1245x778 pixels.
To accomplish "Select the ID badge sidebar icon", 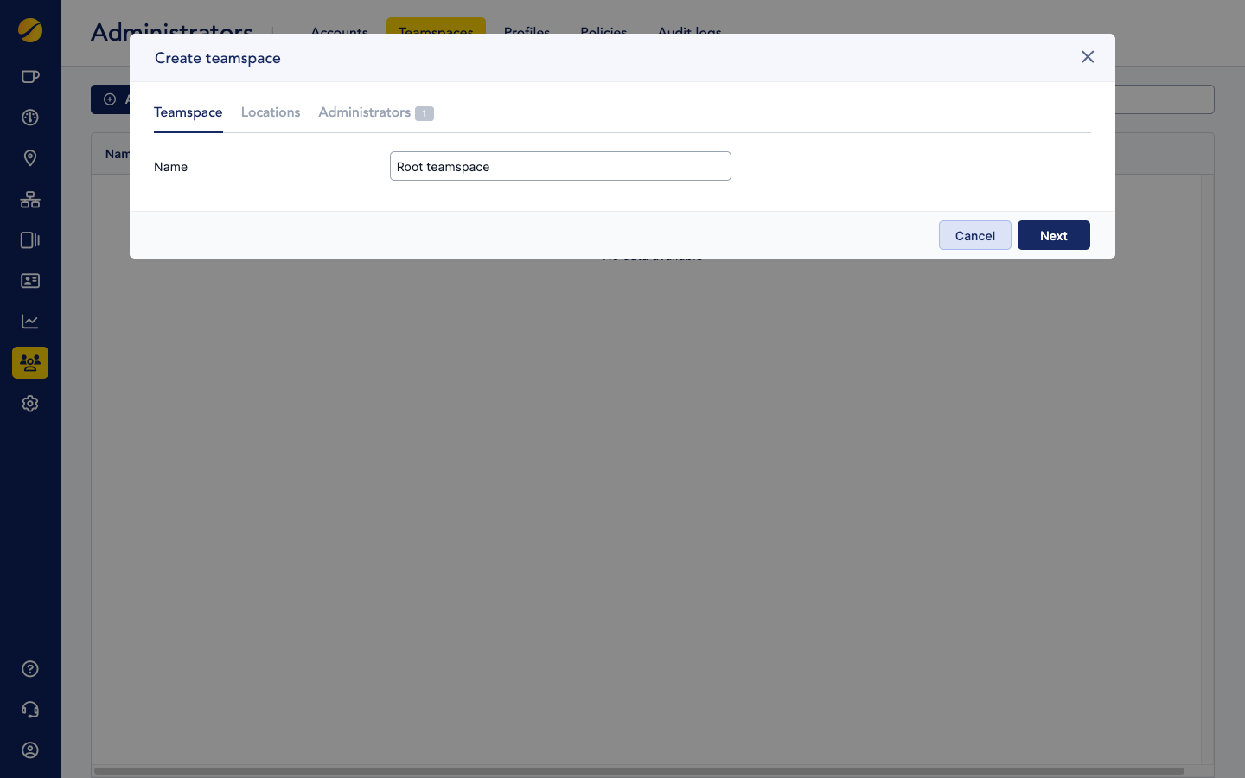I will coord(30,280).
